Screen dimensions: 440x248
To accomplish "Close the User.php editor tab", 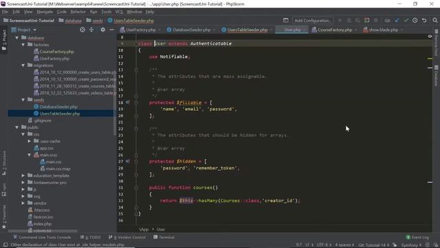I will pos(304,30).
